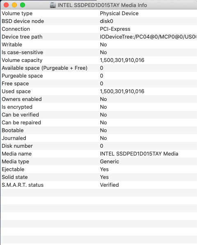Select the BSD device node row
Screen dimensions: 197x245
[99, 21]
